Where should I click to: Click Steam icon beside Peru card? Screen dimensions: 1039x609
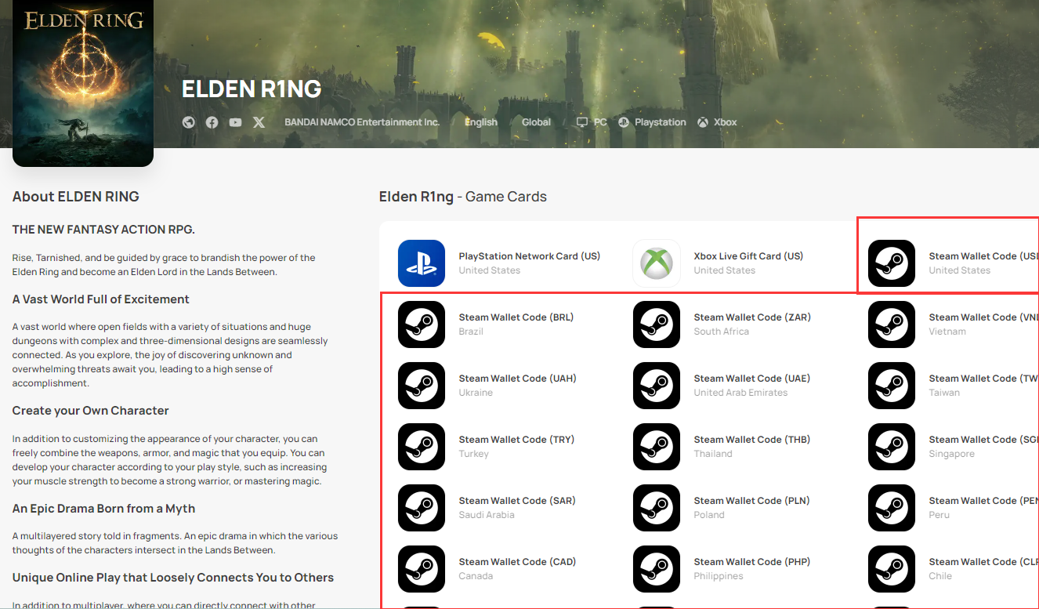tap(892, 508)
